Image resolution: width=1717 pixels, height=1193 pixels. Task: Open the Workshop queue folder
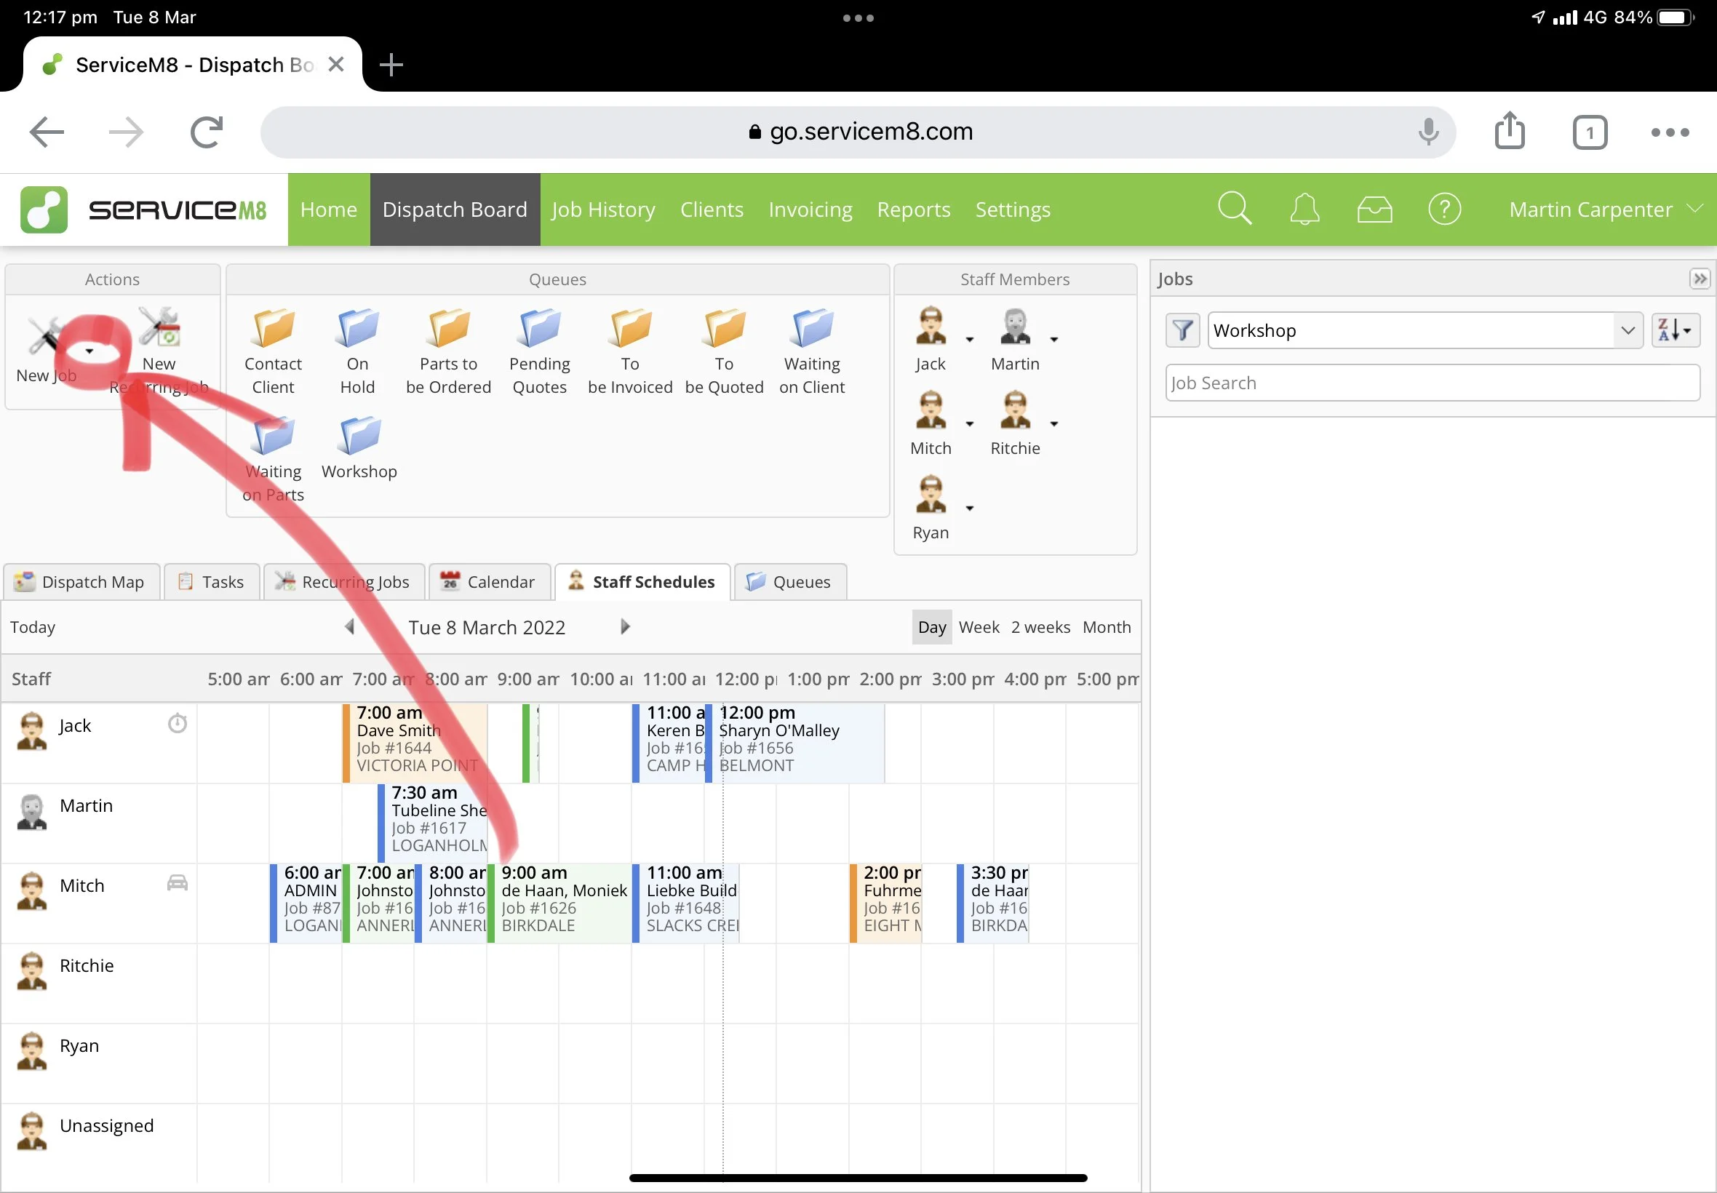[359, 437]
